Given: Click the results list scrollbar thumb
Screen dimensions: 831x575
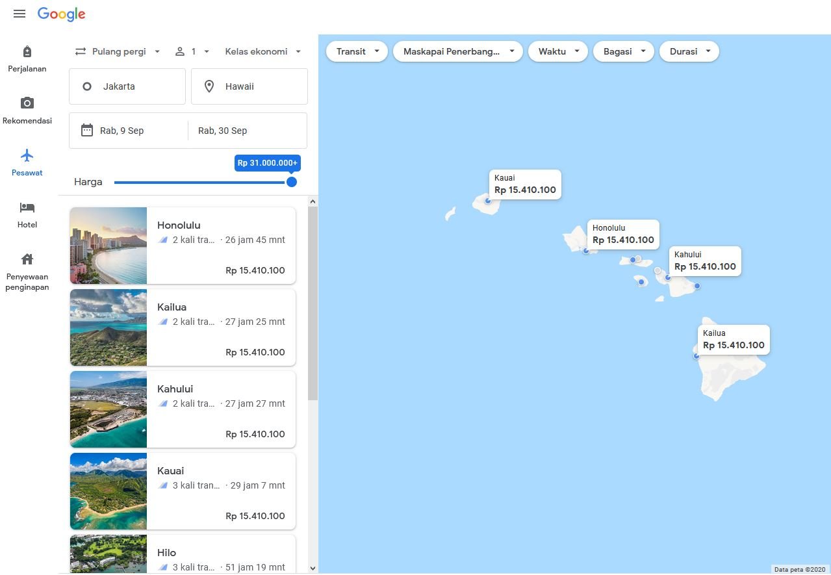Looking at the screenshot, I should pos(313,304).
